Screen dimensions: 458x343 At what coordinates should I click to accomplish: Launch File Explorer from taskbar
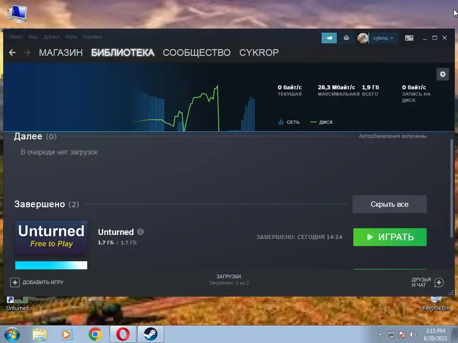coord(39,334)
